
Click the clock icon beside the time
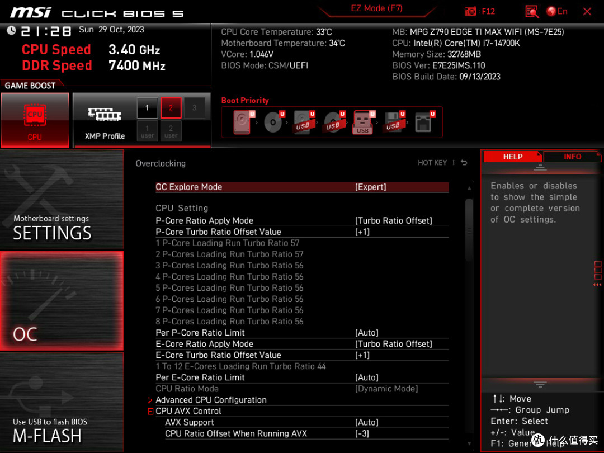pos(11,30)
